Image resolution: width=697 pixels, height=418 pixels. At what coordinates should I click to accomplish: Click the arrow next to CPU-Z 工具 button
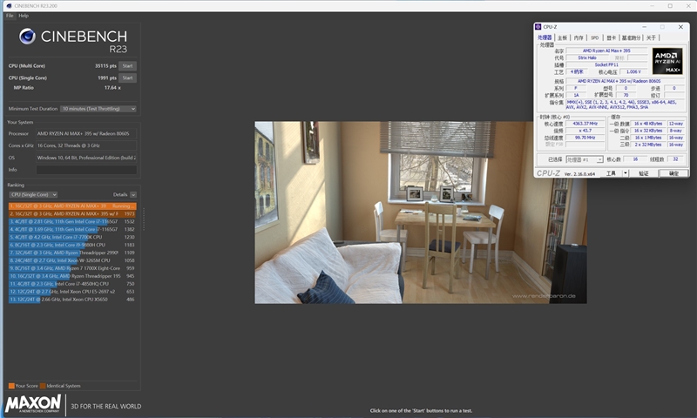tap(624, 173)
